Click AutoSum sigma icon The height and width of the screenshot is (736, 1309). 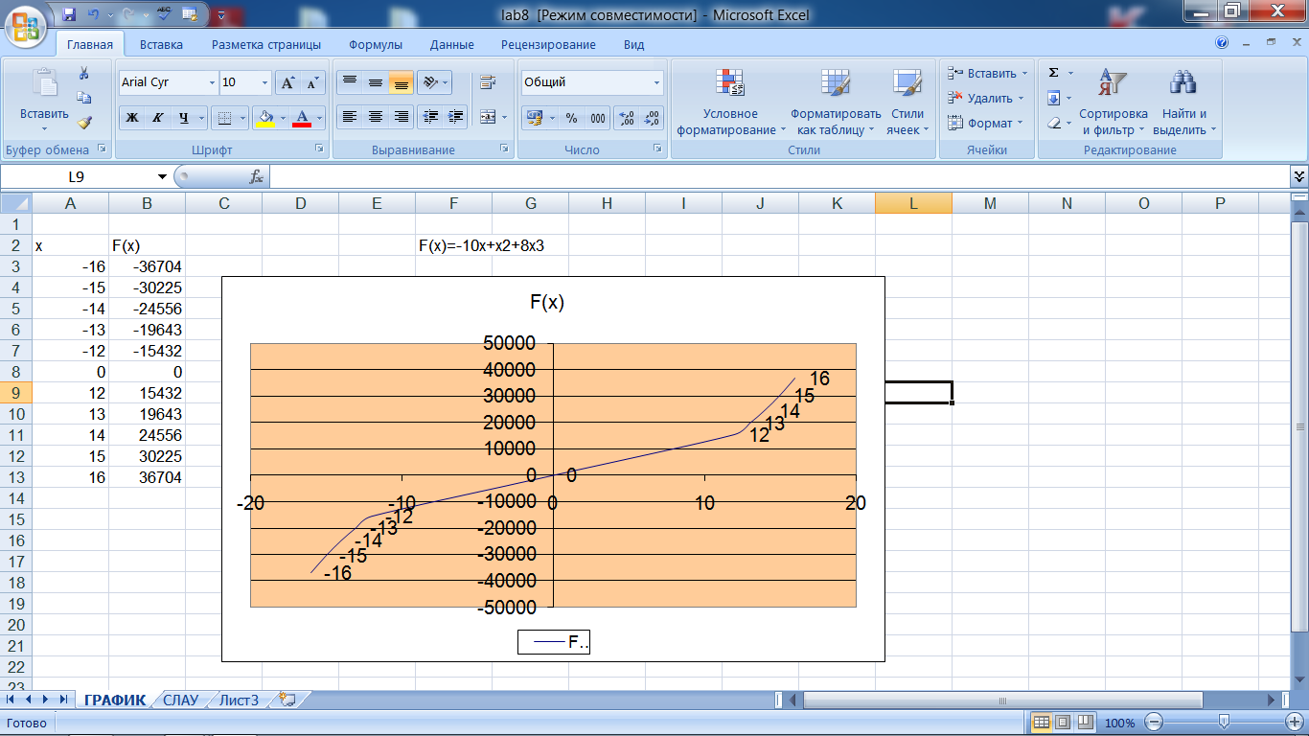1053,73
